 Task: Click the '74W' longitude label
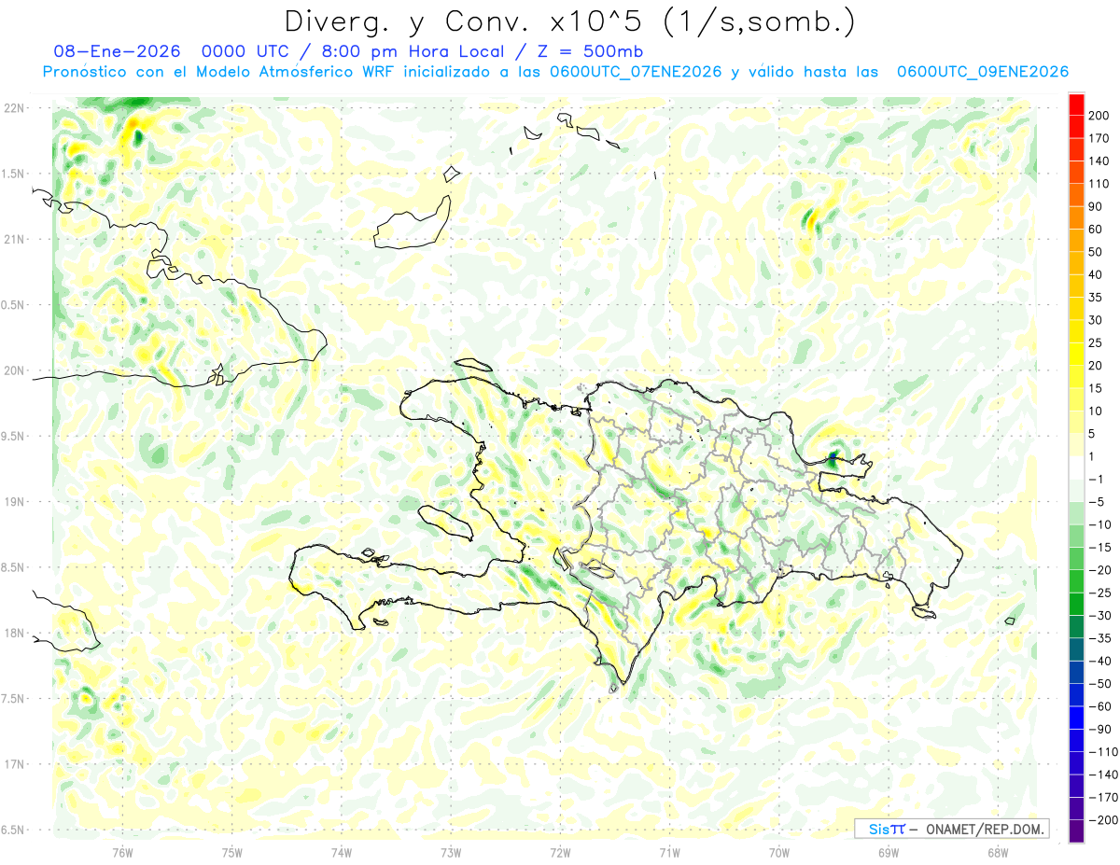point(342,853)
